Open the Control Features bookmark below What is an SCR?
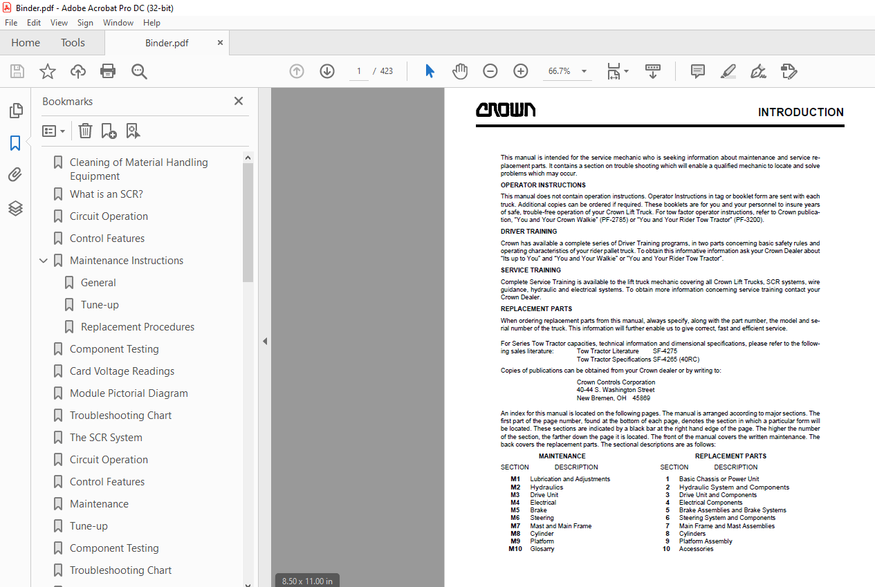 [107, 239]
